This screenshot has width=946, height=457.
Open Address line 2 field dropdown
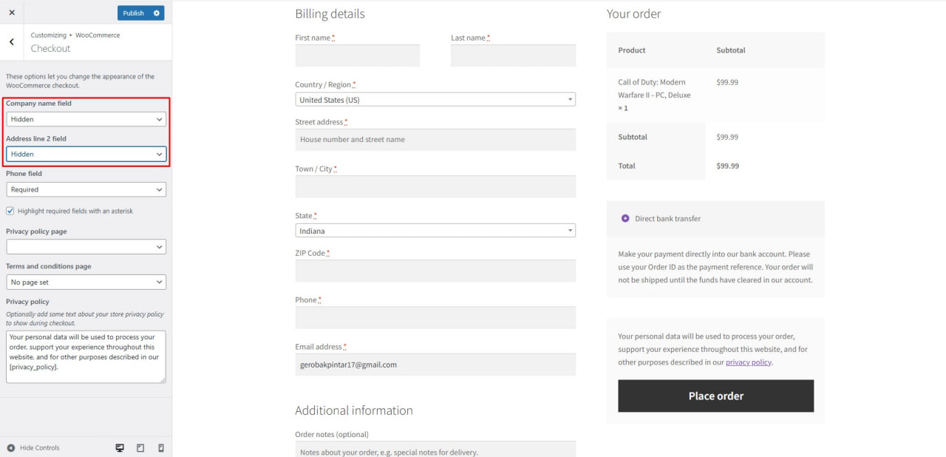click(x=86, y=154)
